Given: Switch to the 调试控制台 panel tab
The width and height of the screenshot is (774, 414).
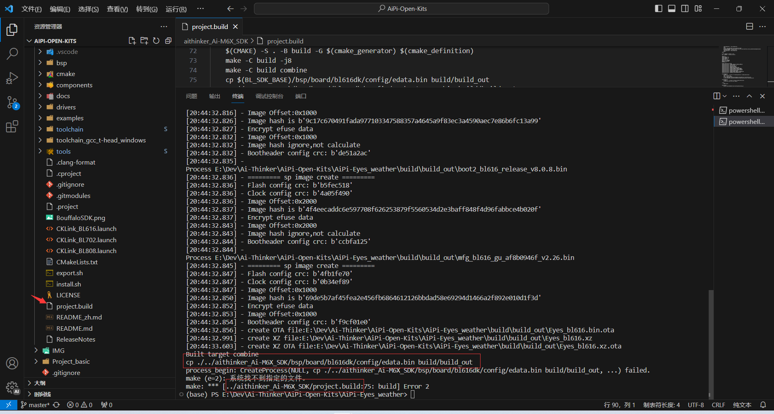Looking at the screenshot, I should point(269,96).
